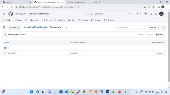Open the Updated commit message for scripts1.py

(x=73, y=53)
